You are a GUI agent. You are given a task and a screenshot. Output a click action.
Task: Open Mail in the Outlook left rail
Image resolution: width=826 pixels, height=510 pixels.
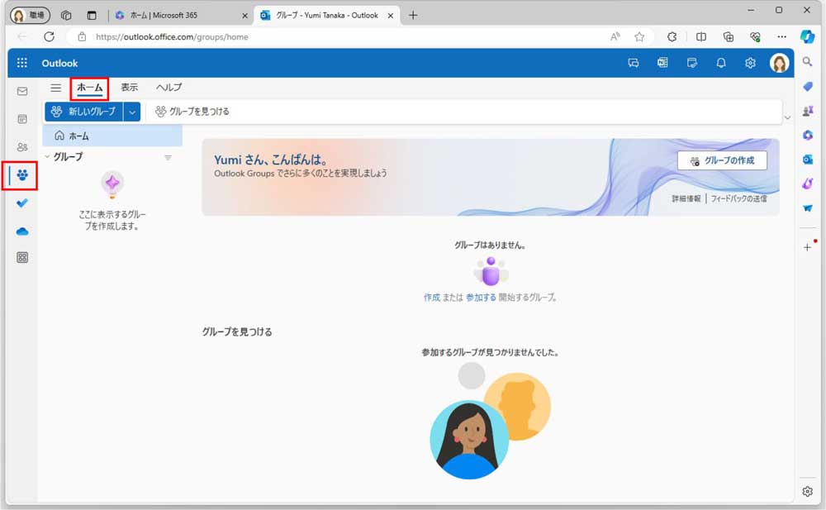[22, 91]
